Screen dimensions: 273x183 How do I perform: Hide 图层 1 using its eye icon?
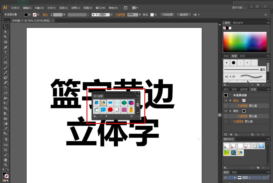pos(225,178)
